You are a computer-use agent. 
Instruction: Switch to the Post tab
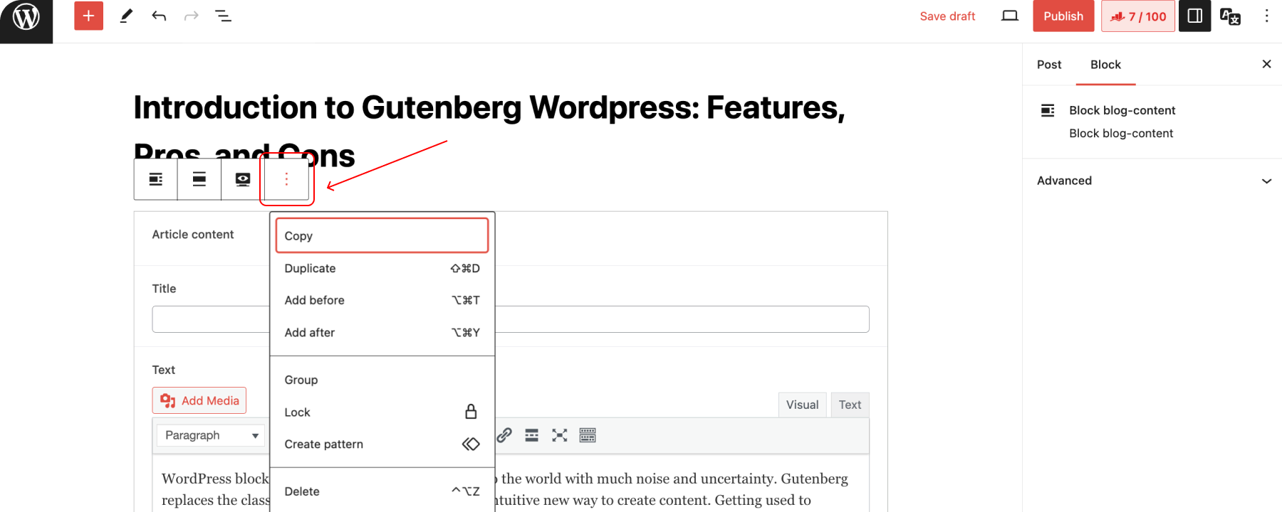tap(1048, 65)
